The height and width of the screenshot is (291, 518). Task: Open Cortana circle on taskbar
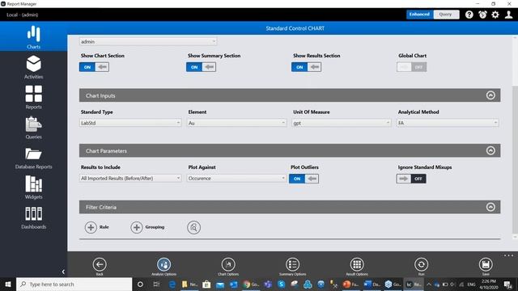(140, 284)
